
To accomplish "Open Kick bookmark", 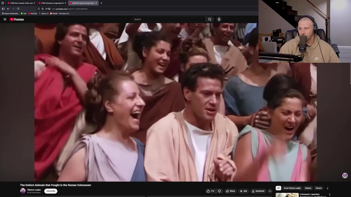I will pyautogui.click(x=24, y=13).
